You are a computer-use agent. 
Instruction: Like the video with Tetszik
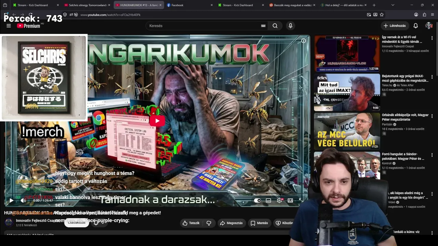pos(191,223)
